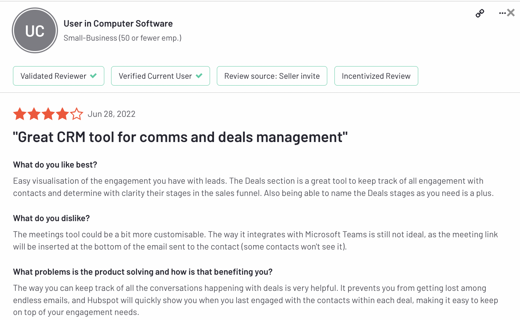Select the Review source: Seller invite badge

point(272,76)
